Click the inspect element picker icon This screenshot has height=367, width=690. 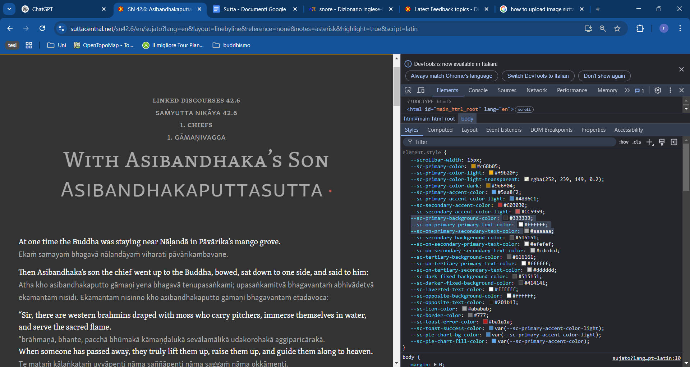click(x=408, y=90)
